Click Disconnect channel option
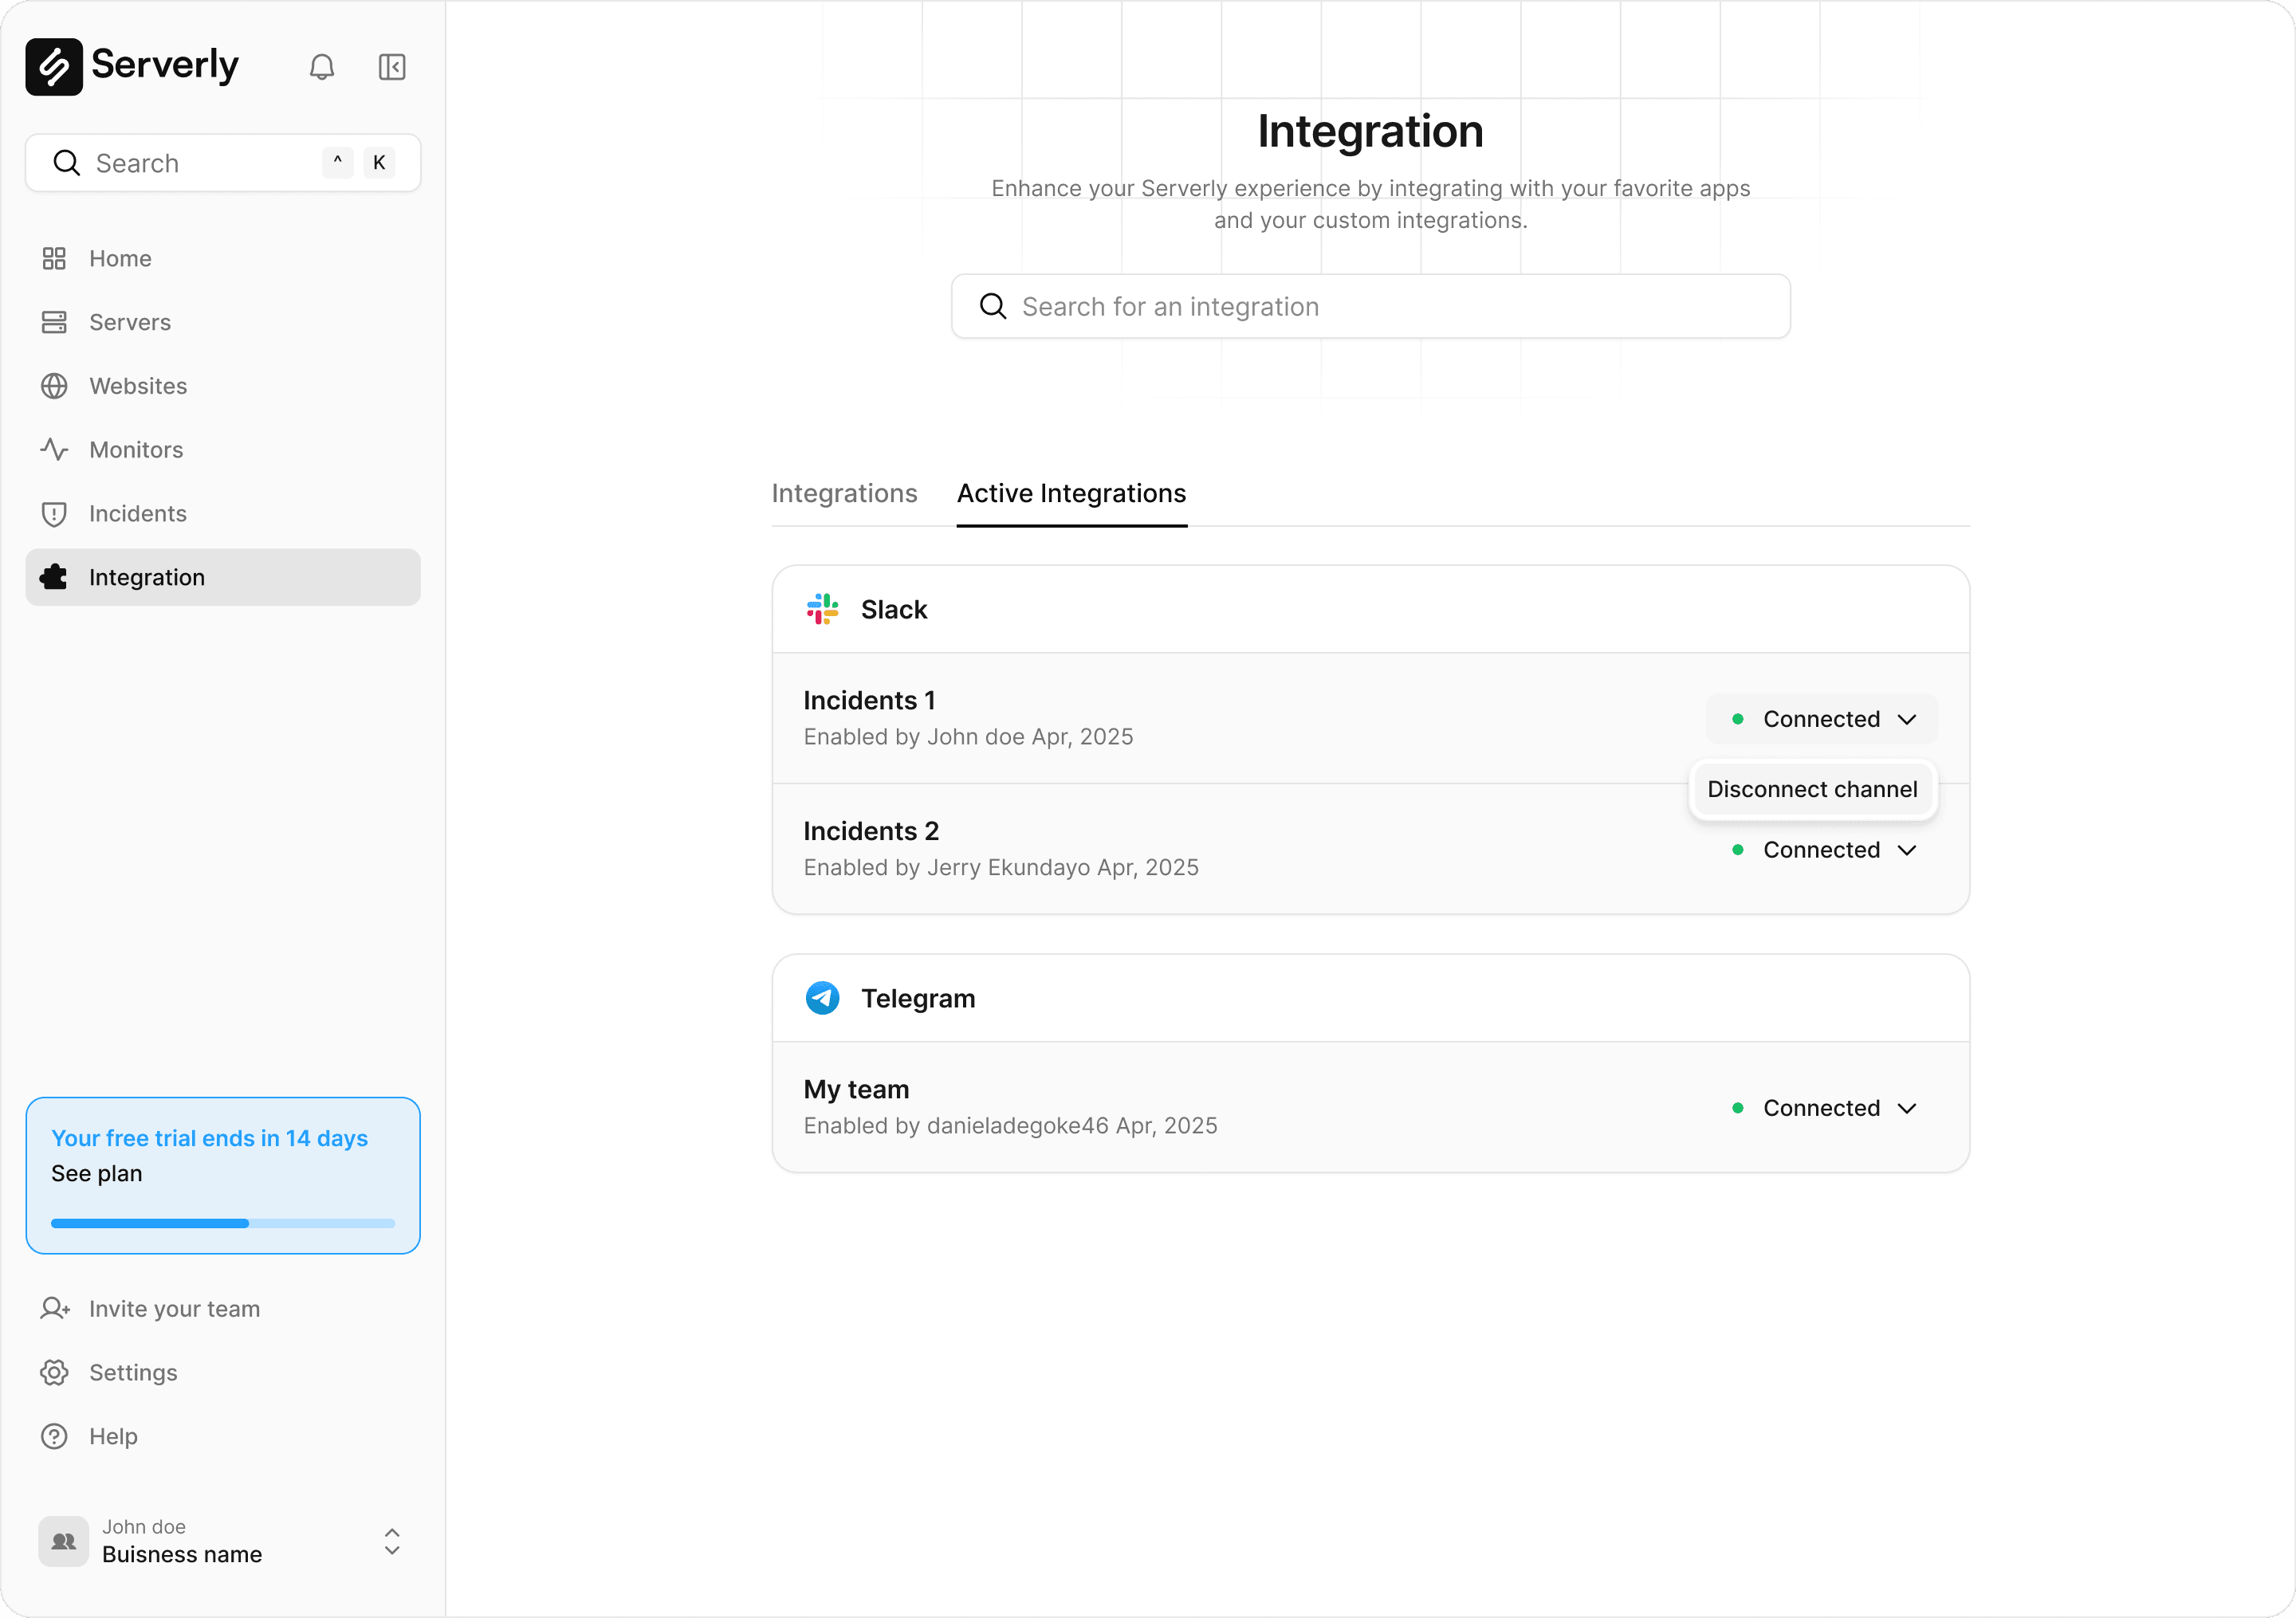The height and width of the screenshot is (1618, 2296). point(1812,789)
